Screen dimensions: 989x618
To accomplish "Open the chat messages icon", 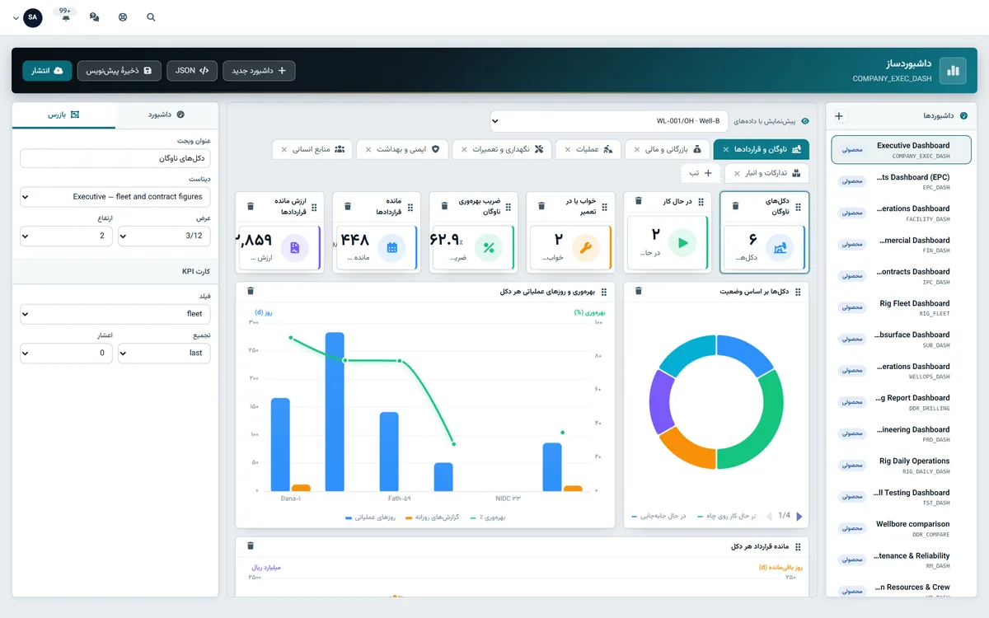I will click(94, 16).
